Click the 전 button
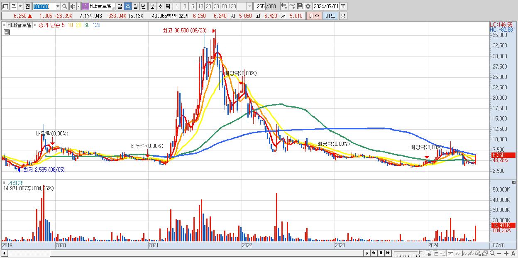This screenshot has height=258, width=518. click(27, 6)
